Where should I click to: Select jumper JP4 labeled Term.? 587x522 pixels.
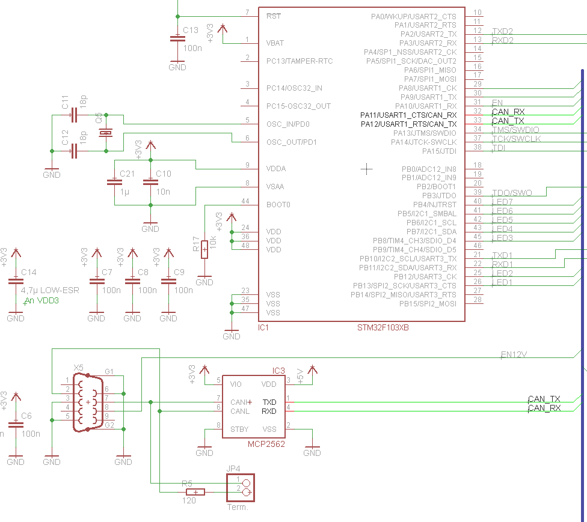click(239, 487)
